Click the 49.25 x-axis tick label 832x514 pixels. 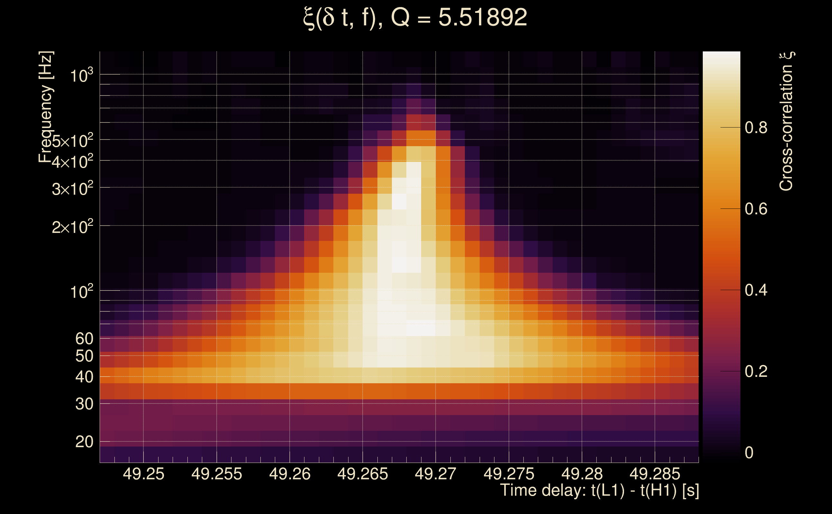[x=143, y=474]
